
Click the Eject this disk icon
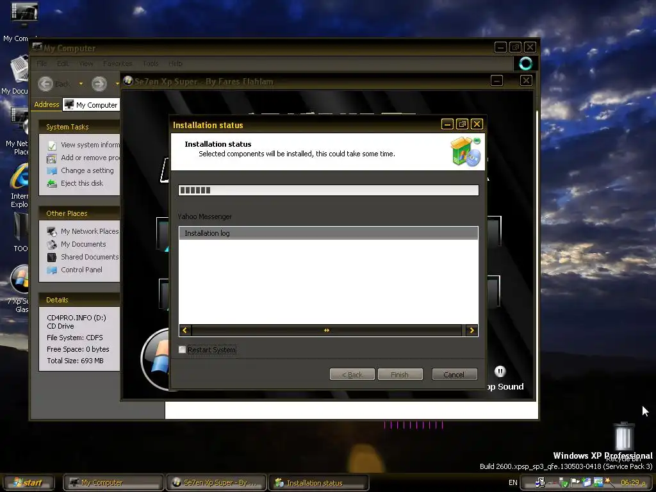tap(52, 183)
